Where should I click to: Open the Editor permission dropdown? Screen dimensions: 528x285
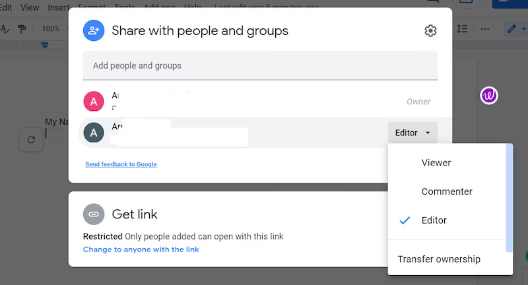413,133
